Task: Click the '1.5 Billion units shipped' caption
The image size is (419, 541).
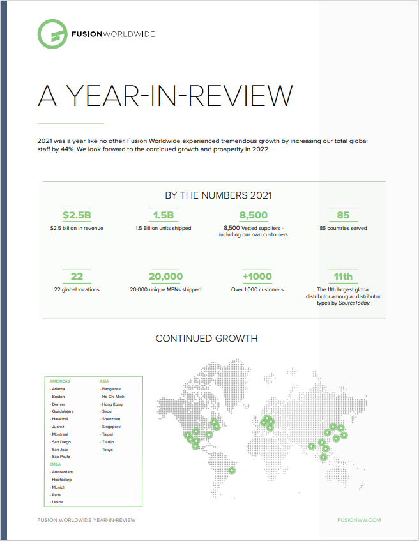Action: pyautogui.click(x=164, y=228)
